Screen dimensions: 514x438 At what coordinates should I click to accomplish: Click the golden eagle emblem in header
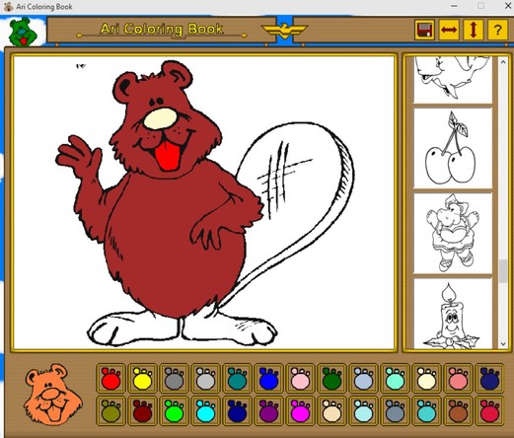point(284,31)
